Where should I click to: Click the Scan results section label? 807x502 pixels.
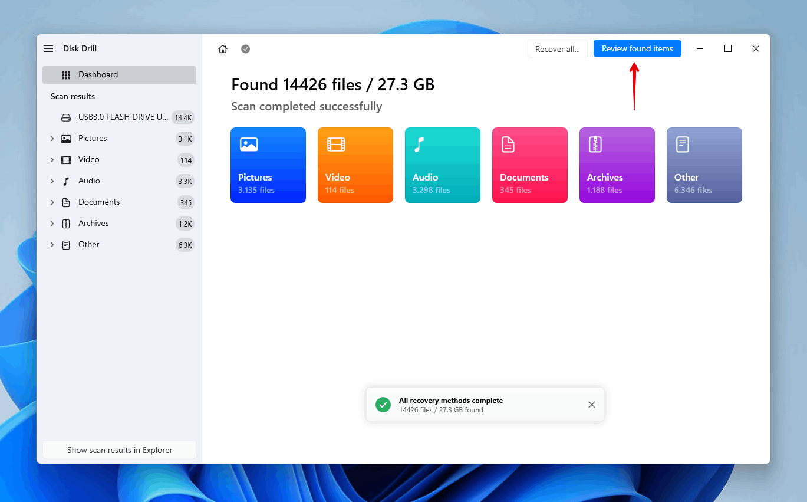pyautogui.click(x=73, y=96)
